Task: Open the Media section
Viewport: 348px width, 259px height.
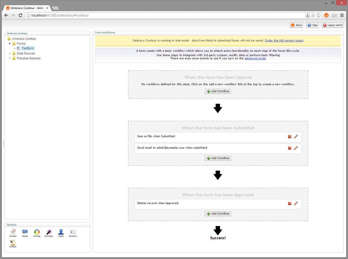Action: (25, 233)
